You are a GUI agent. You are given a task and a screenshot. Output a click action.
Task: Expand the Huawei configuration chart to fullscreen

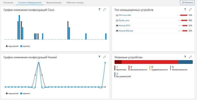[x=104, y=57]
